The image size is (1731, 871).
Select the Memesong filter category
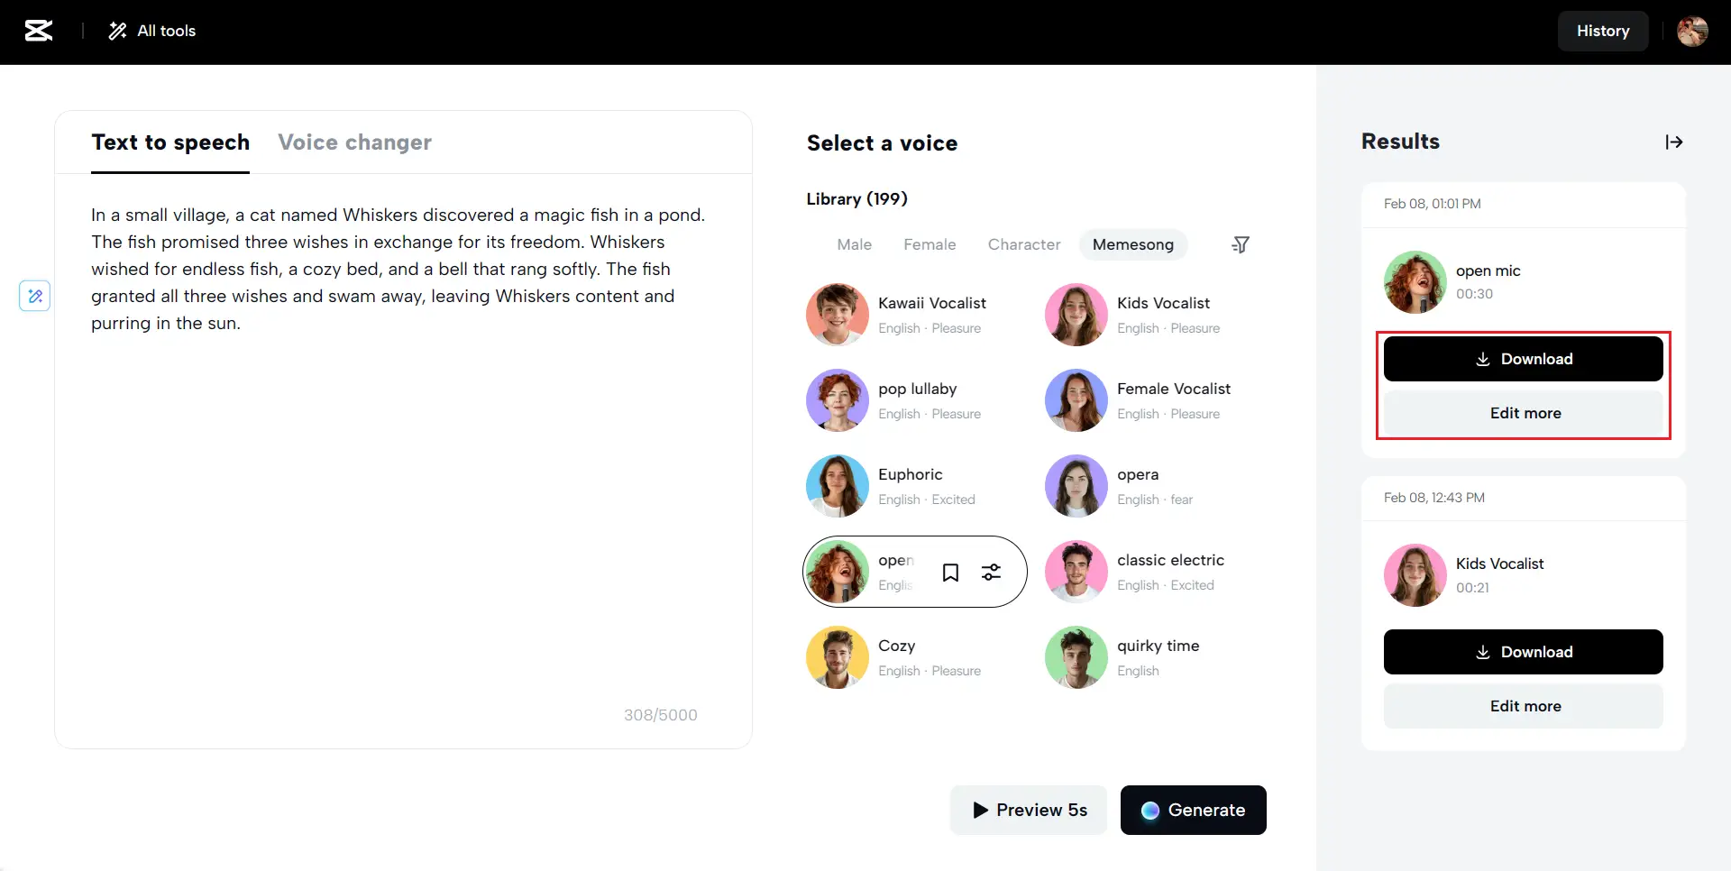[x=1132, y=244]
